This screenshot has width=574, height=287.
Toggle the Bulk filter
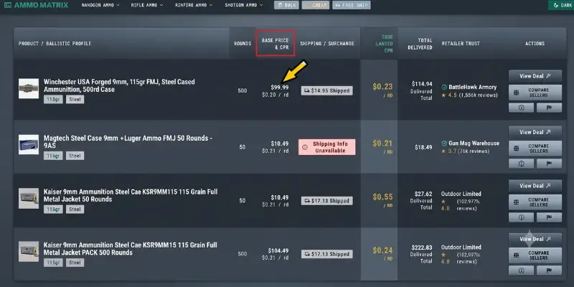click(286, 5)
